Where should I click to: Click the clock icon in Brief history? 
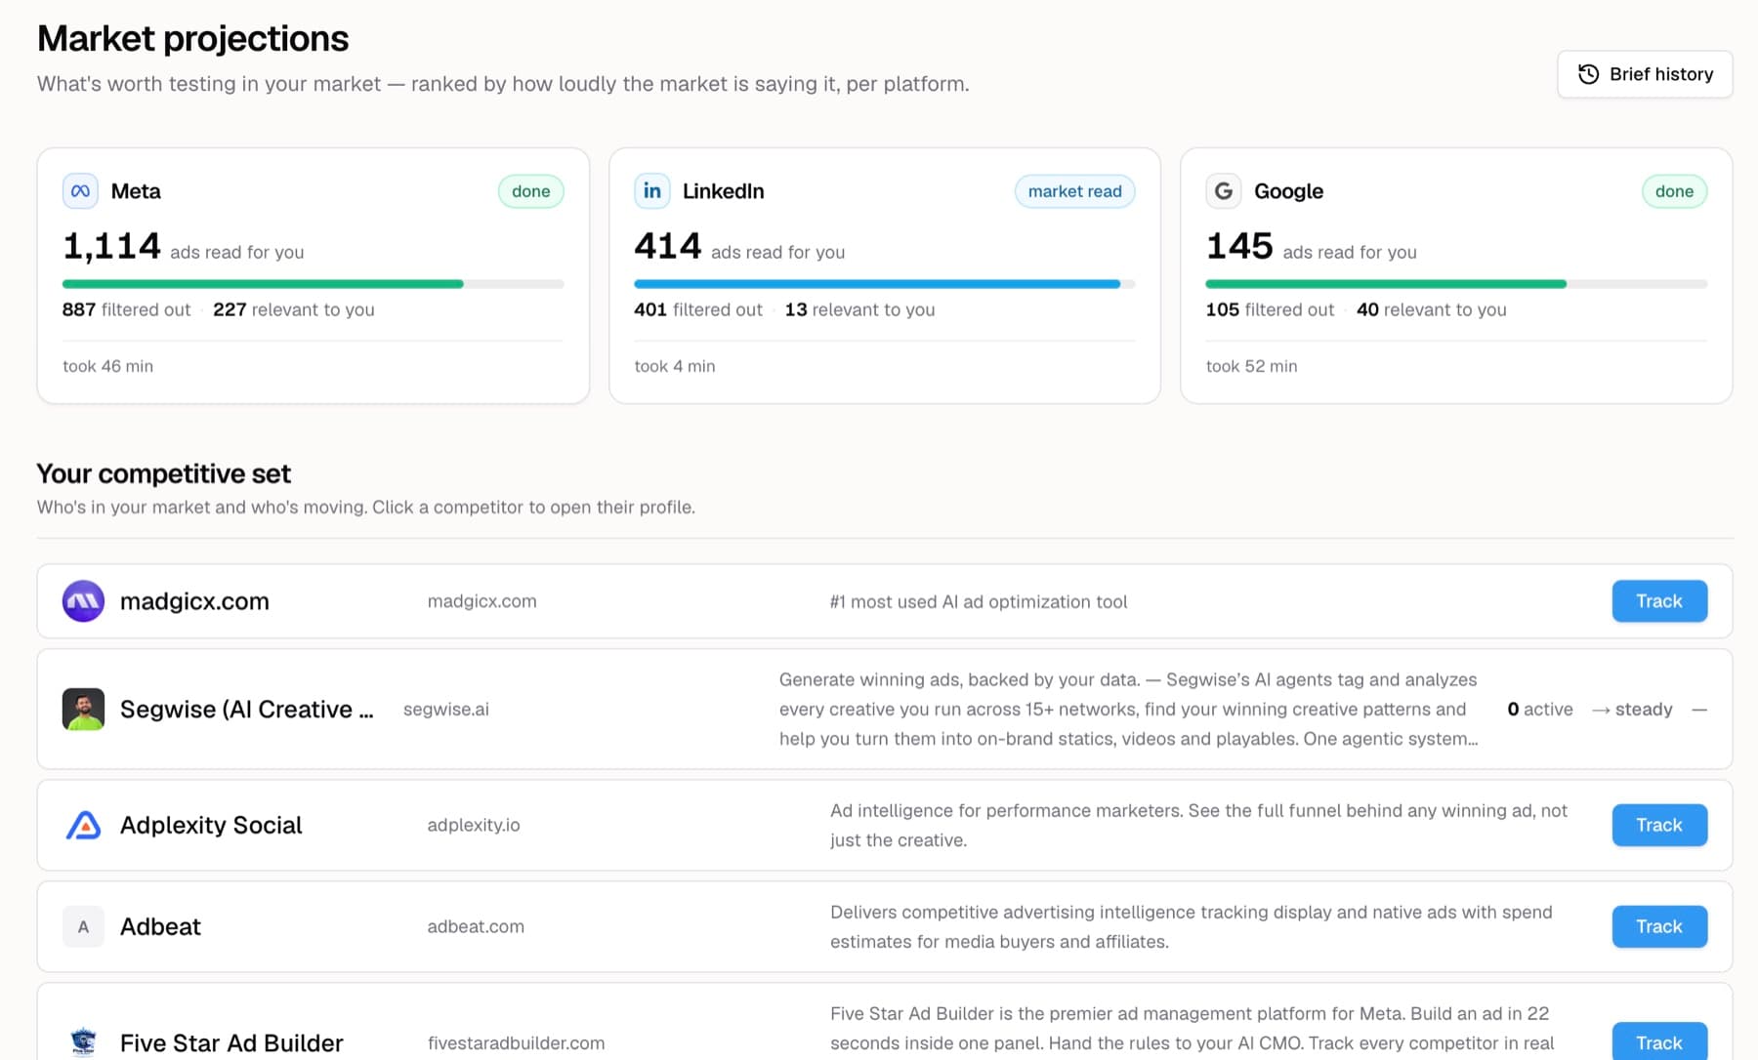(x=1589, y=74)
